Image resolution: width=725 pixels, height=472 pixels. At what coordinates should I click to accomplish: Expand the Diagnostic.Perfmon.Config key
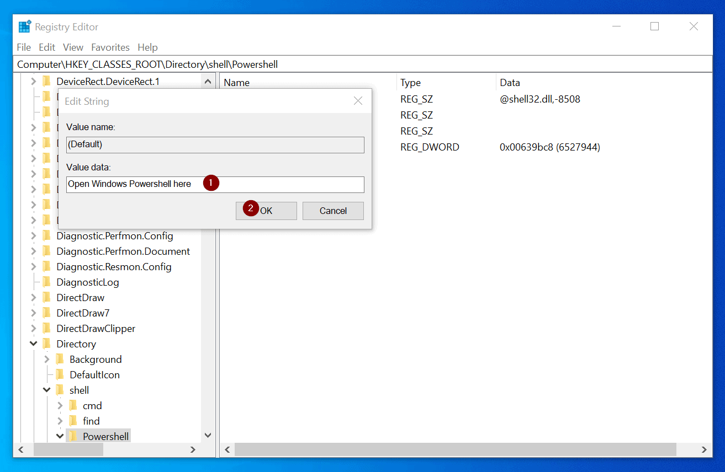pos(33,236)
